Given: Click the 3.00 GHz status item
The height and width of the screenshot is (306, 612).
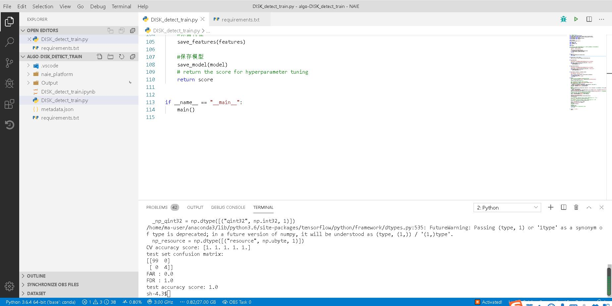Looking at the screenshot, I should [160, 302].
